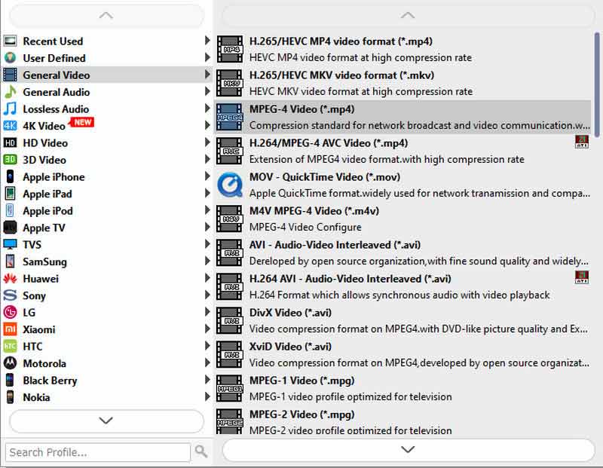Select the Lossless Audio category
This screenshot has width=603, height=468.
coord(56,109)
